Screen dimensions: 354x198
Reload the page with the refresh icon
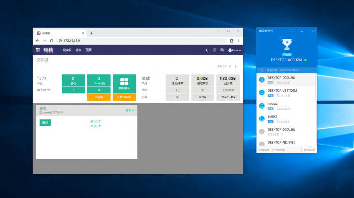(52, 41)
